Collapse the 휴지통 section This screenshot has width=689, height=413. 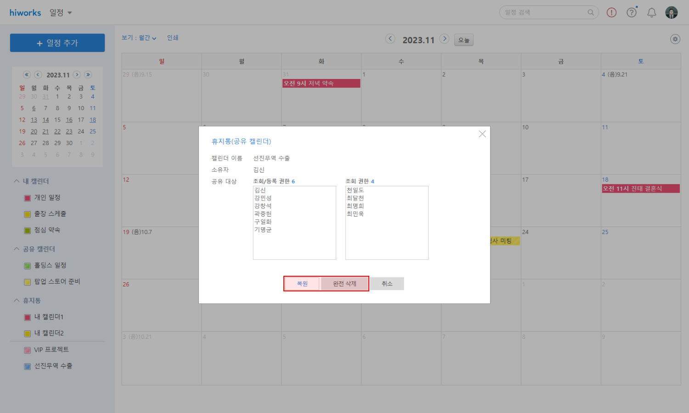pyautogui.click(x=17, y=301)
